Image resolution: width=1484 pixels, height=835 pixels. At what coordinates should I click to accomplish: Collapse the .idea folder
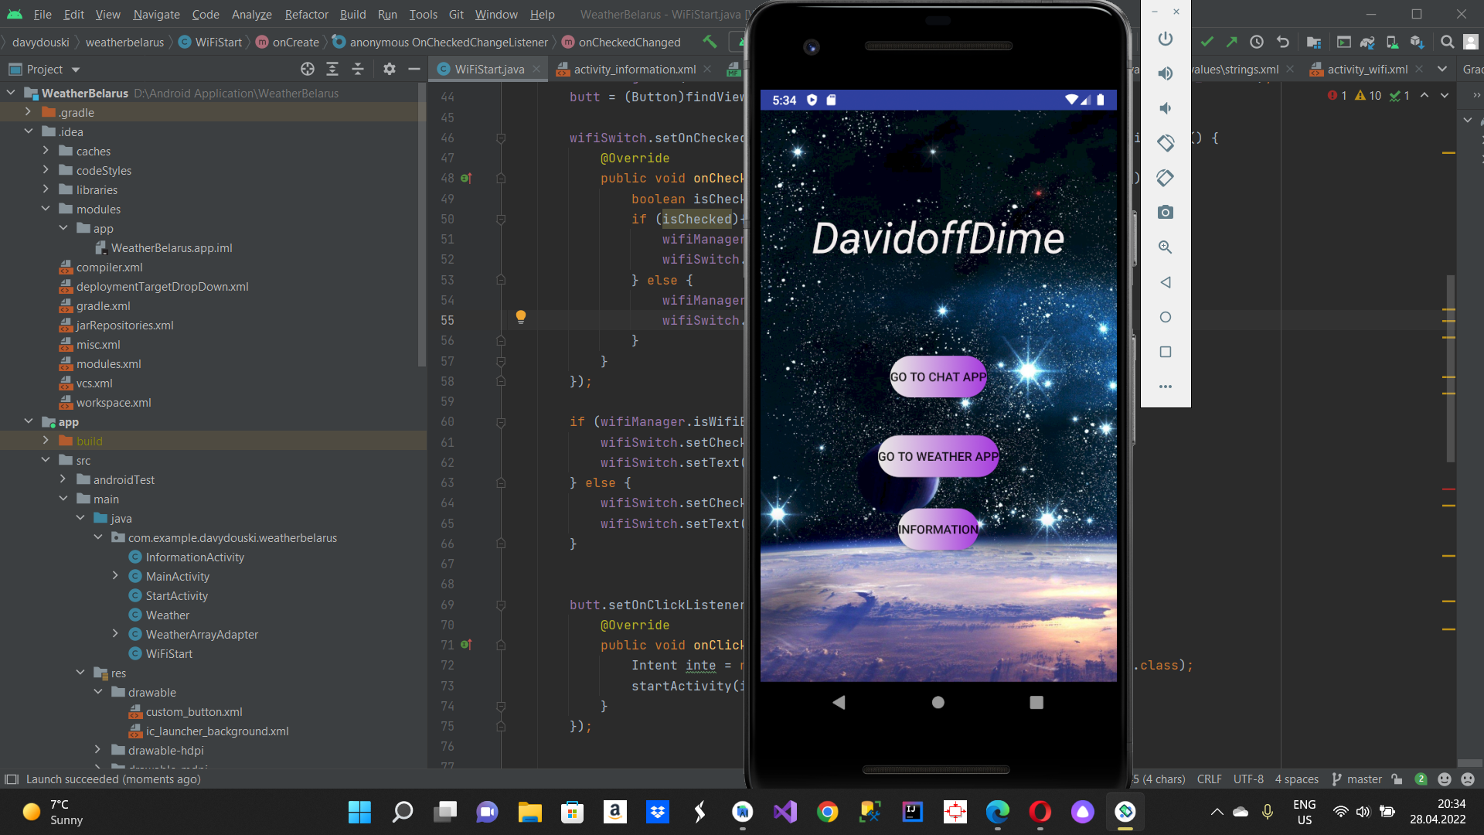[x=29, y=131]
